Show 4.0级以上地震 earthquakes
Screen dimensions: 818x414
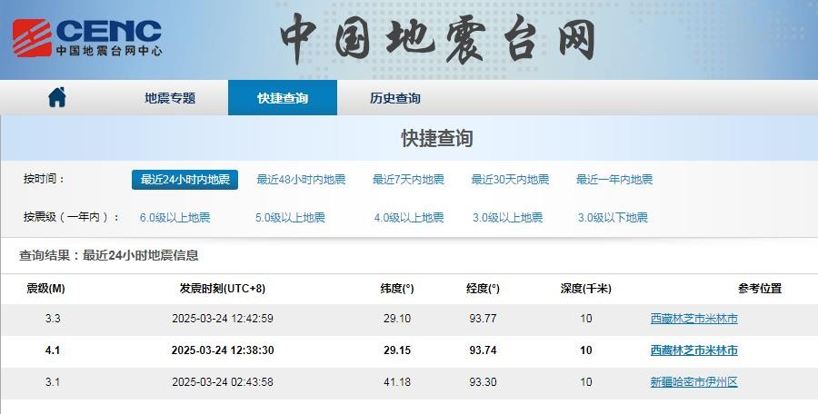click(409, 218)
